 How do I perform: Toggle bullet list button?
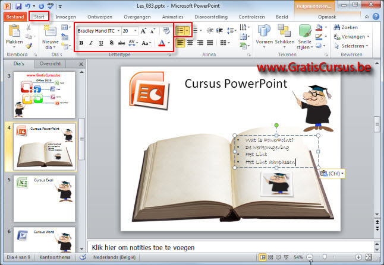click(x=180, y=30)
